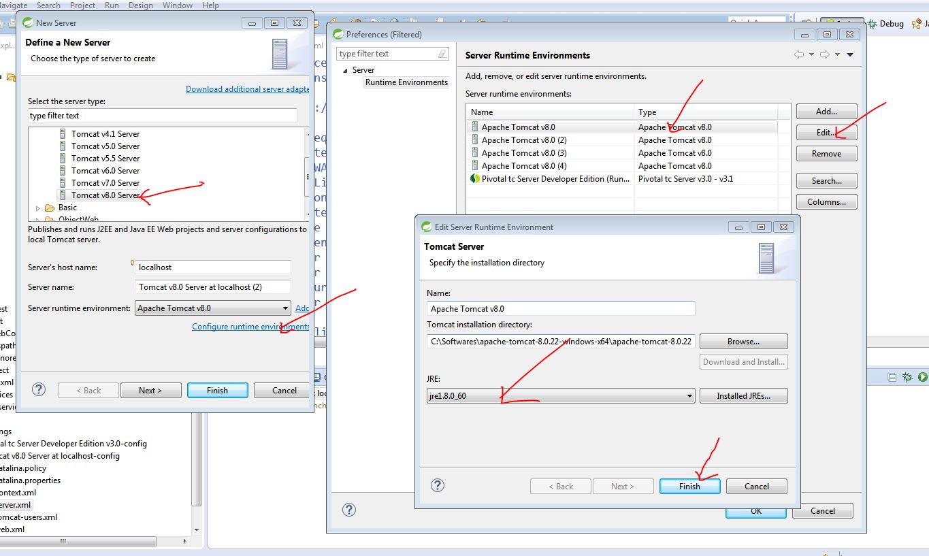Image resolution: width=929 pixels, height=556 pixels.
Task: Open help in Preferences dialog
Action: coord(348,510)
